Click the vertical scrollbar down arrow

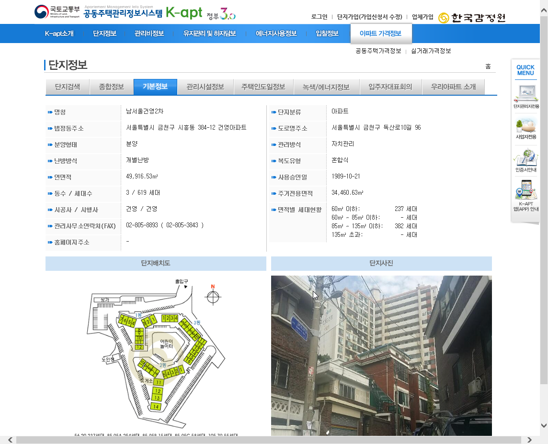pos(544,425)
